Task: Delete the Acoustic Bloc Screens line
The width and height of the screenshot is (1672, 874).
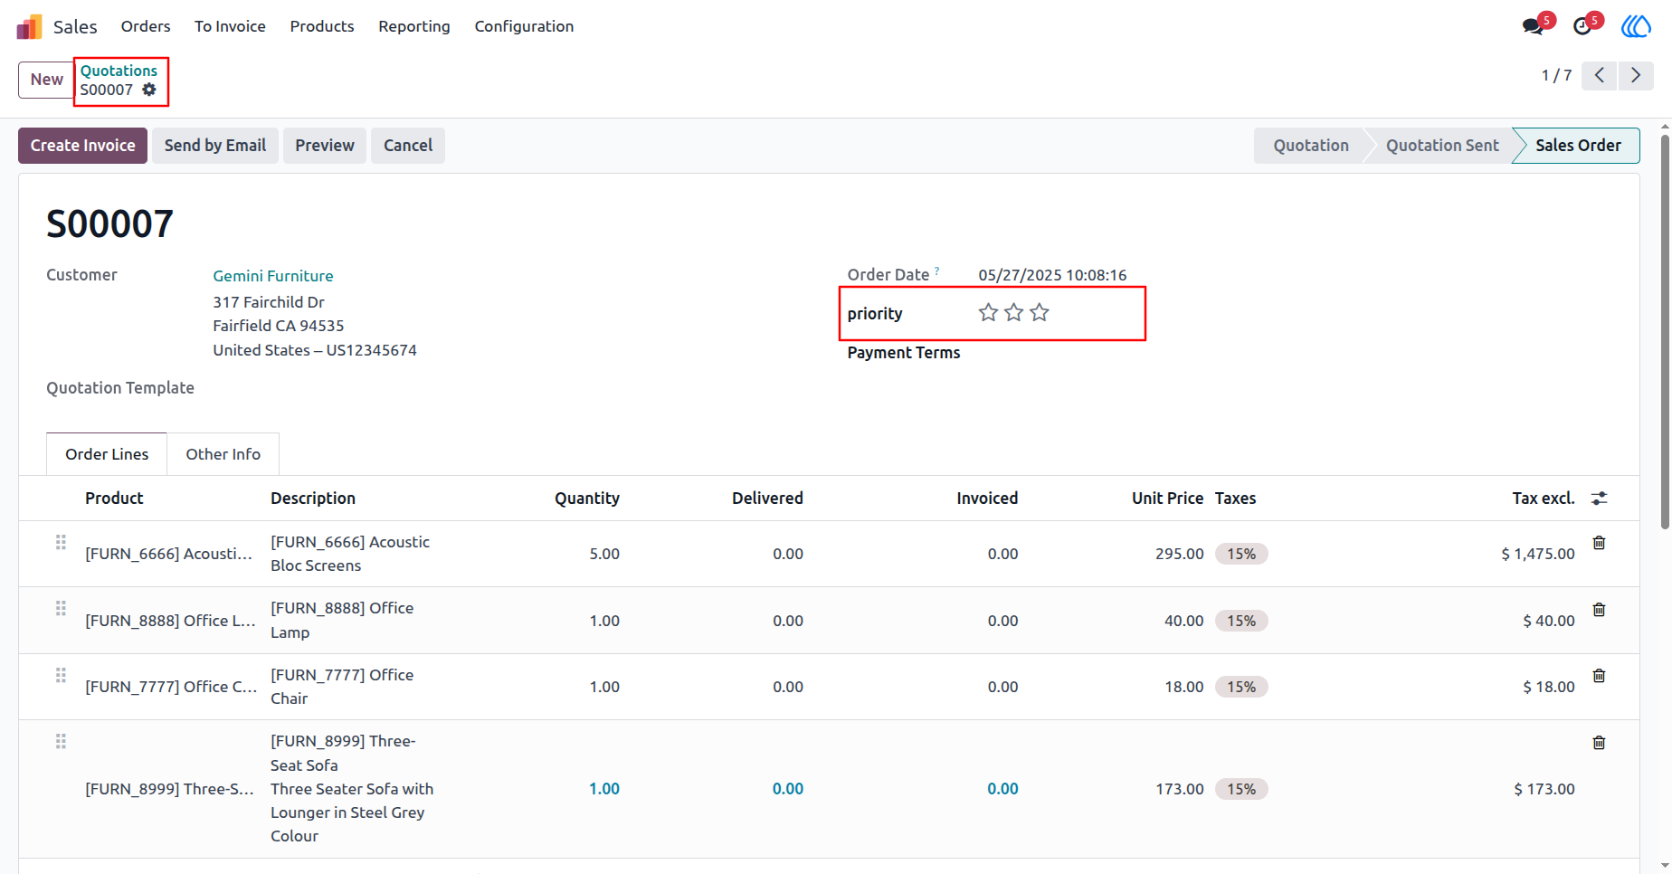Action: 1599,543
